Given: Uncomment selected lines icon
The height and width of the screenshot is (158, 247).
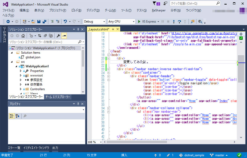Looking at the screenshot, I should pos(58,22).
